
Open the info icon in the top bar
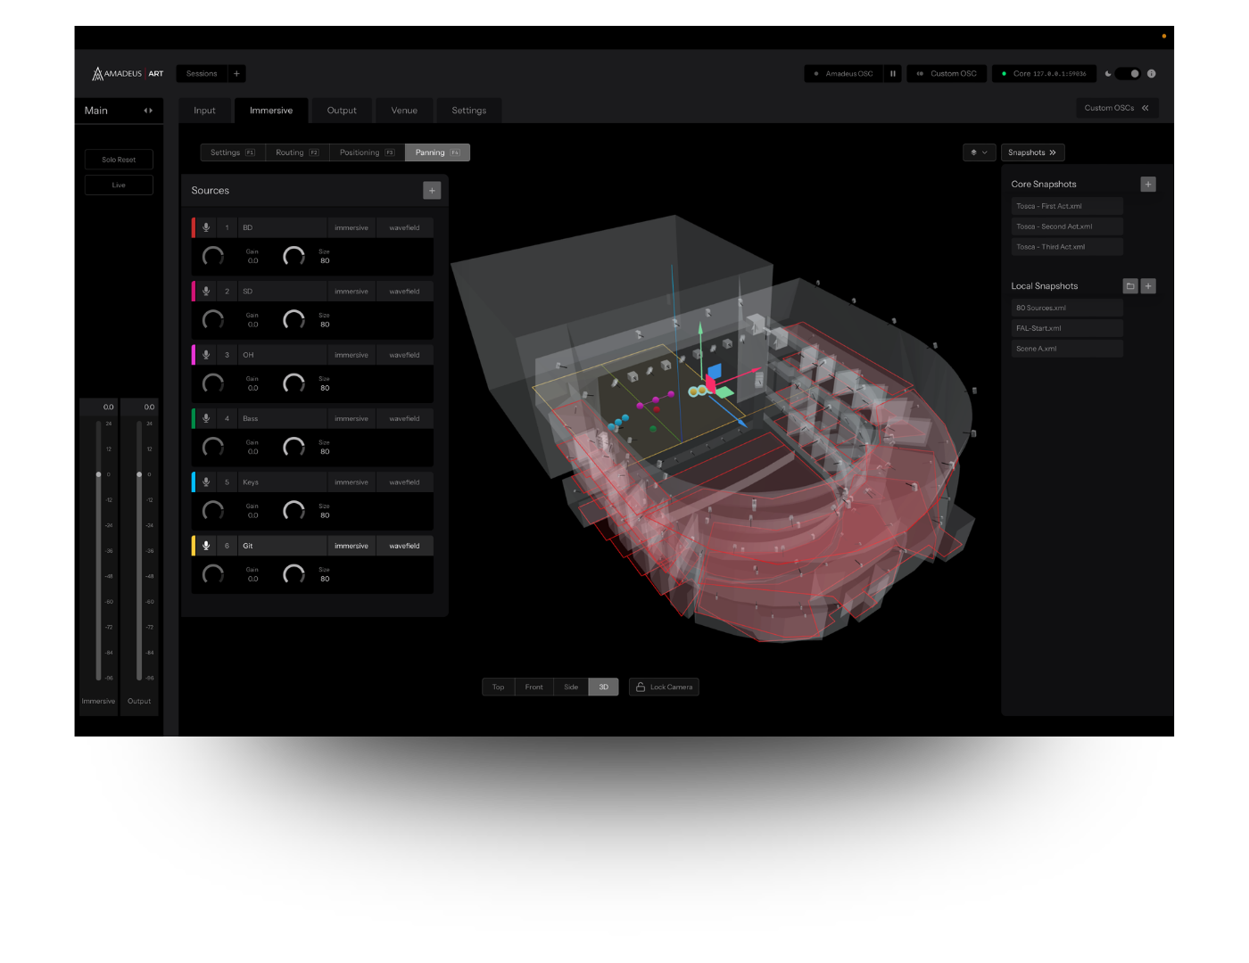pos(1151,74)
